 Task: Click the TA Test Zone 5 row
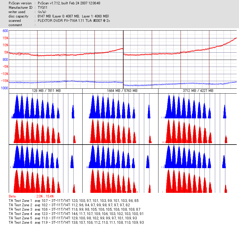(73, 218)
